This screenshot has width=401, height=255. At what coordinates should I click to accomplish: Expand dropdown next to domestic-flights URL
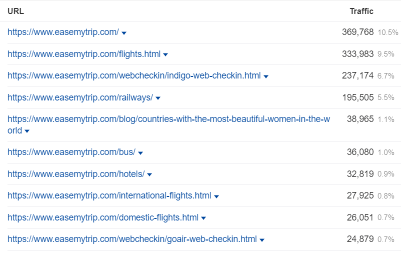pos(203,218)
